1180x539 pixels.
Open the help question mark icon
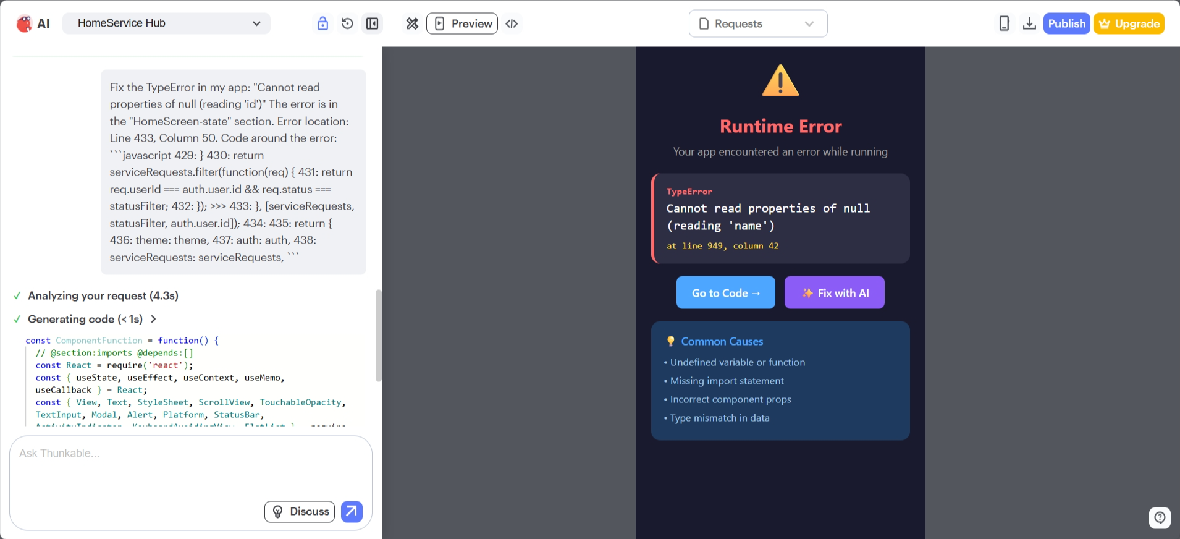(x=1160, y=517)
